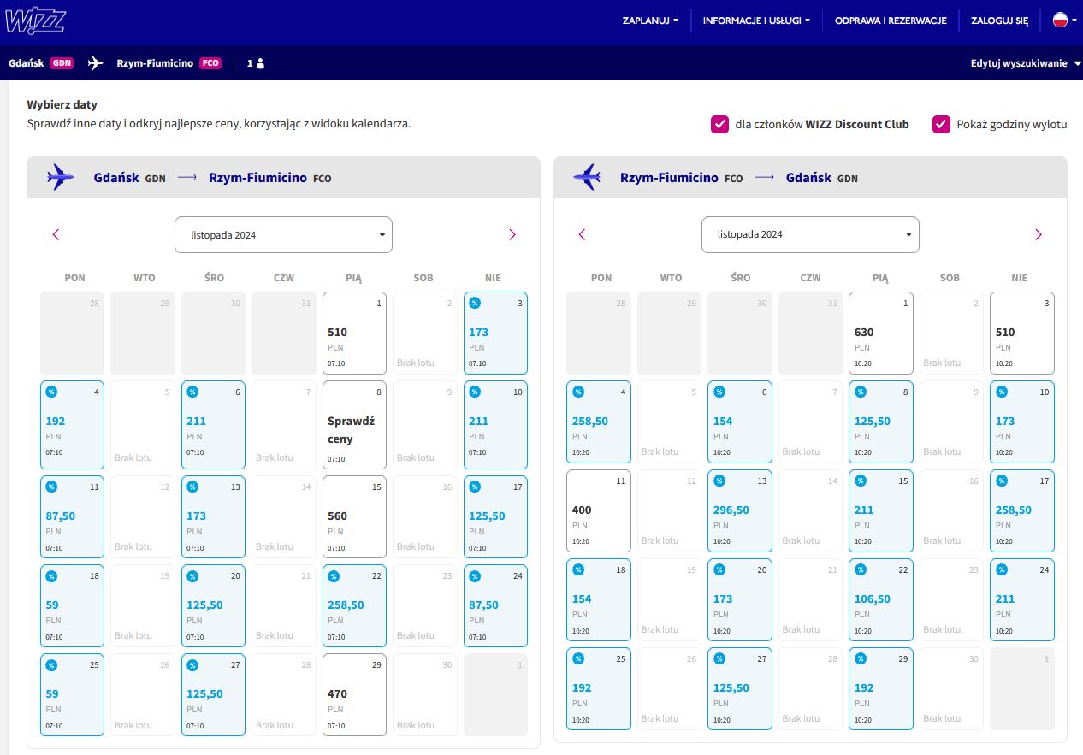Toggle the Pokaż godziny wylotu checkbox
This screenshot has height=755, width=1083.
coord(941,124)
